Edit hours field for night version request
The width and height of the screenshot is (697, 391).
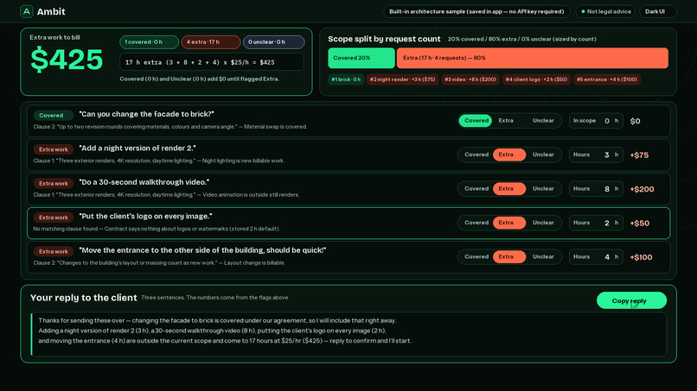click(x=596, y=155)
